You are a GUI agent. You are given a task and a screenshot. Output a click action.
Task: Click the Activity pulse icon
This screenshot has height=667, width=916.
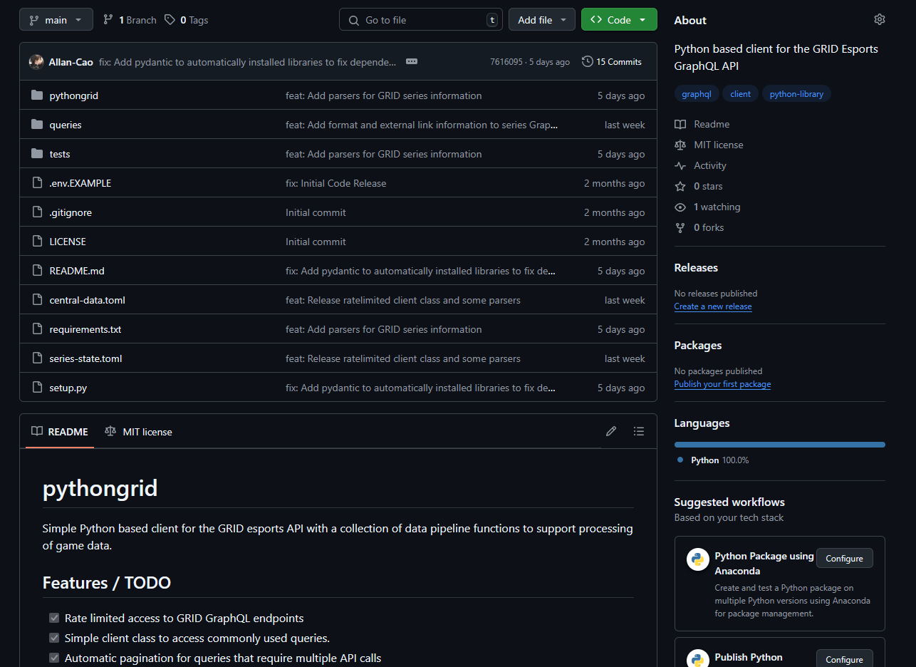click(680, 165)
